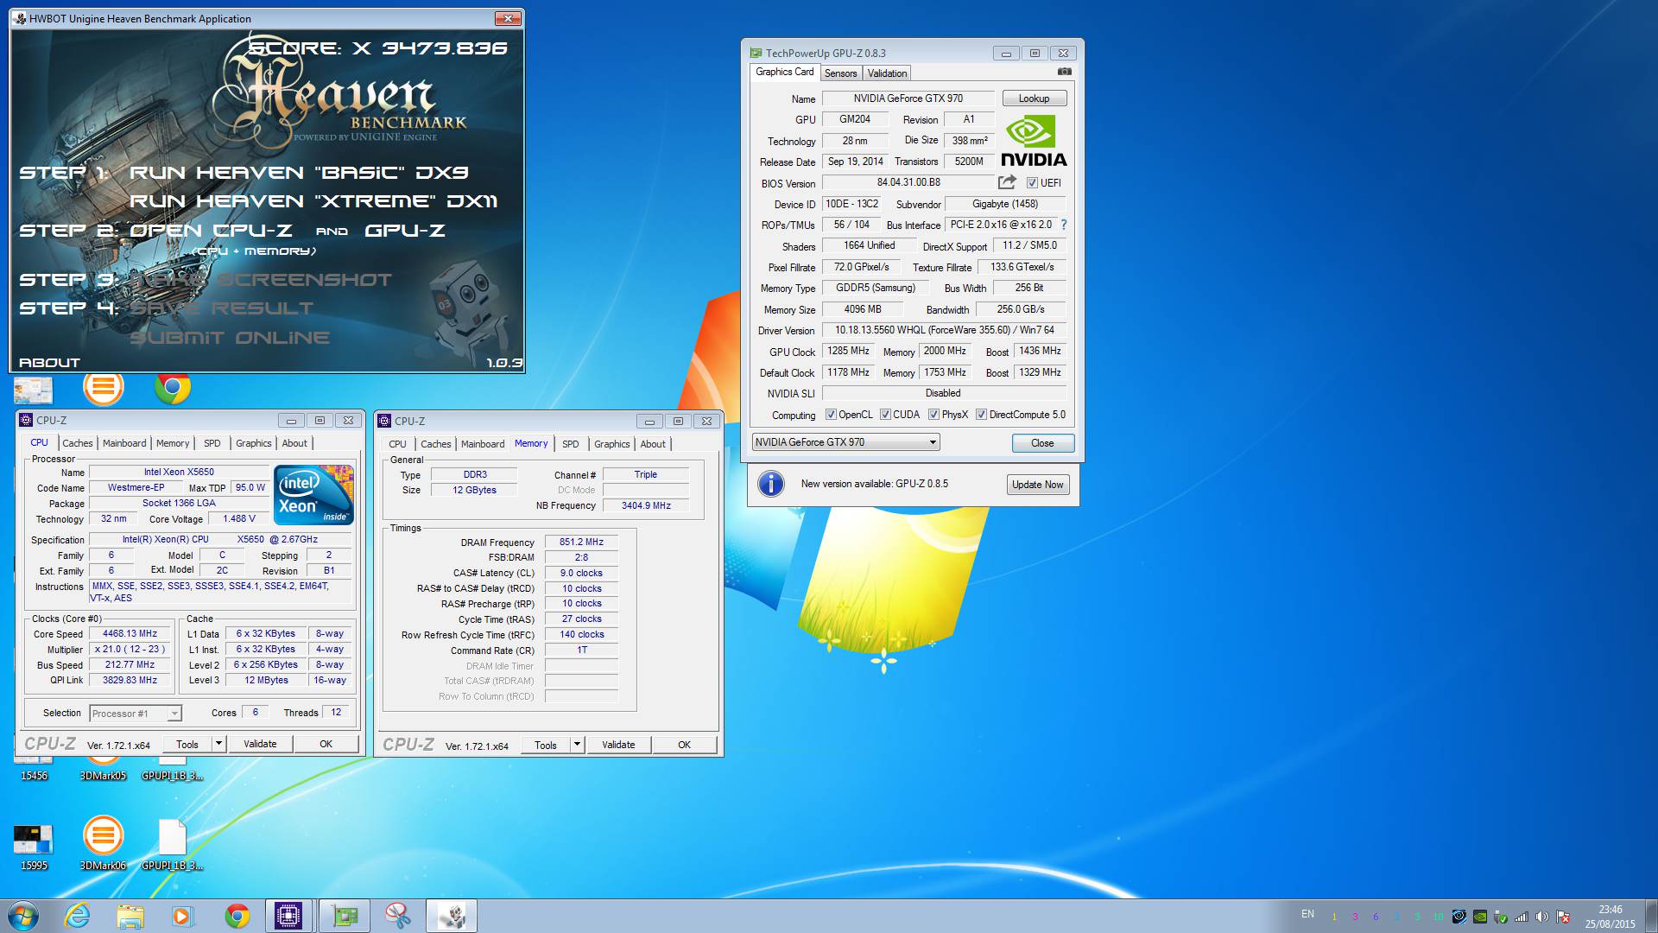Click the Lookup button in GPU-Z

(x=1034, y=98)
